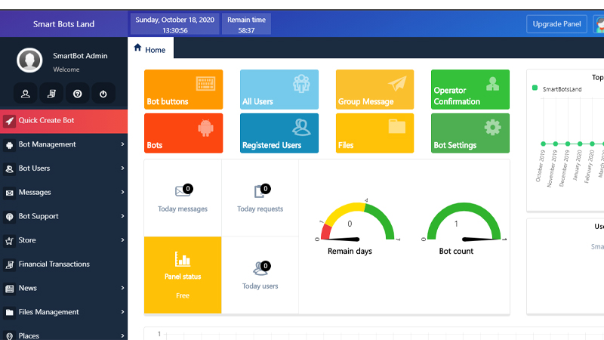The image size is (604, 340).
Task: Click the Quick Create Bot button
Action: [63, 120]
